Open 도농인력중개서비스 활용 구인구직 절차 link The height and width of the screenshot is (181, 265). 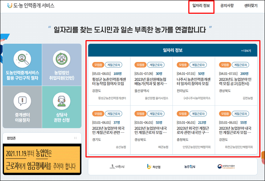click(22, 75)
